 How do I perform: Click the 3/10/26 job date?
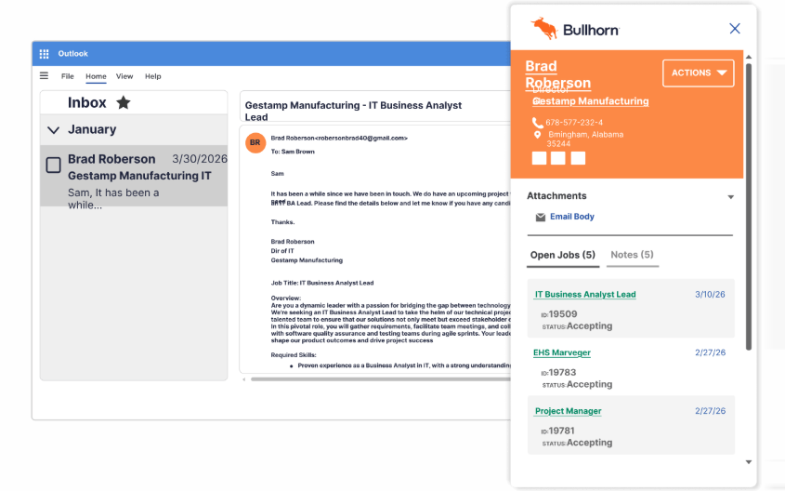(710, 295)
